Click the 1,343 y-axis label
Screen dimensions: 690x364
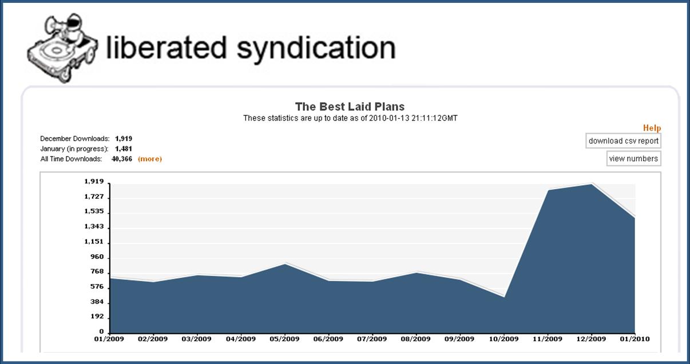tap(94, 227)
